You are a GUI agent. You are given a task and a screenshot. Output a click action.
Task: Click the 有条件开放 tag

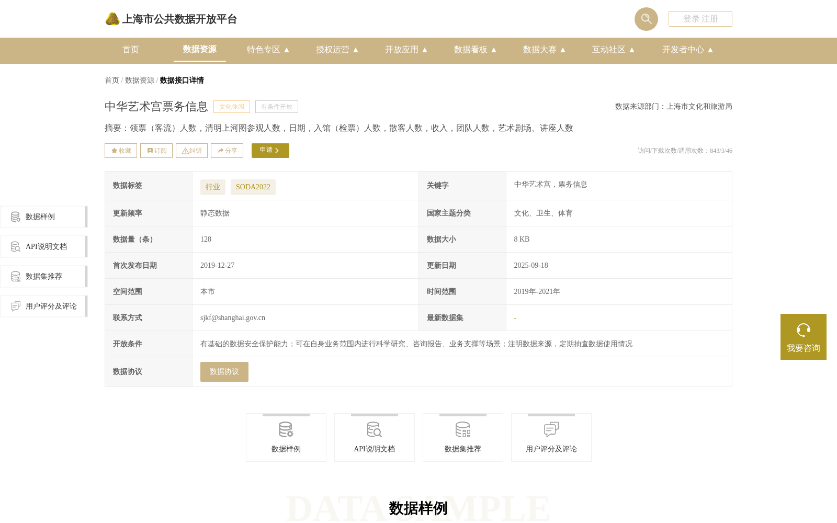[277, 107]
